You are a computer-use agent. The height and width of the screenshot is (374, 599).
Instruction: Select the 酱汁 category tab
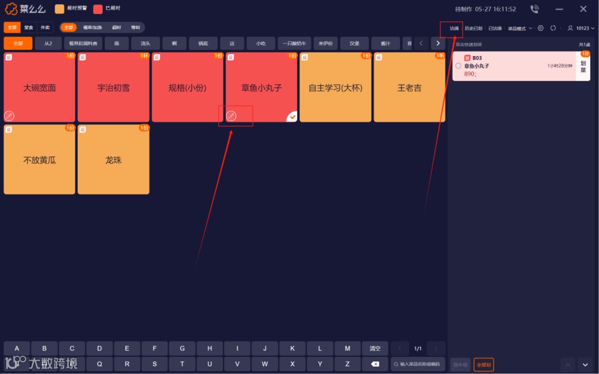tap(385, 44)
